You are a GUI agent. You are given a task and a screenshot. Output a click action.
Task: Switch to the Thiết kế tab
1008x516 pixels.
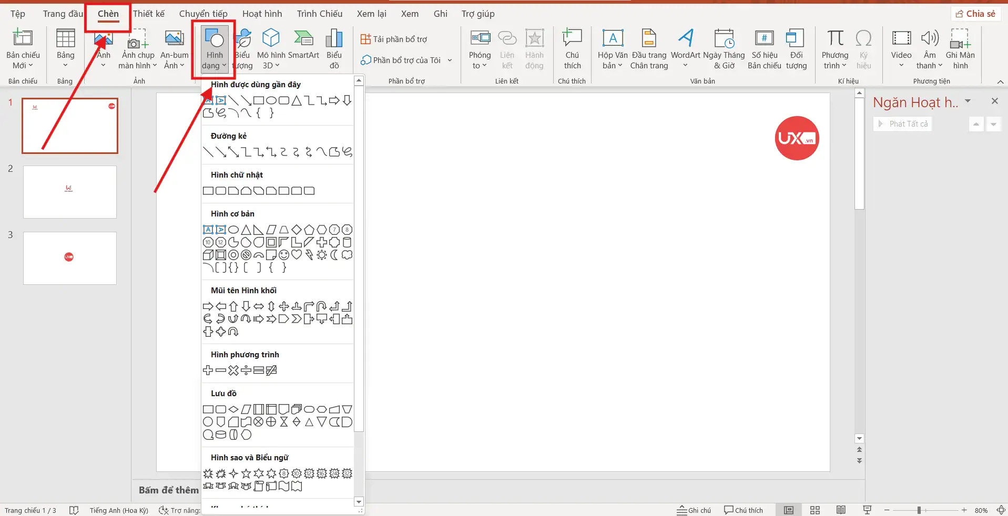[x=149, y=13]
